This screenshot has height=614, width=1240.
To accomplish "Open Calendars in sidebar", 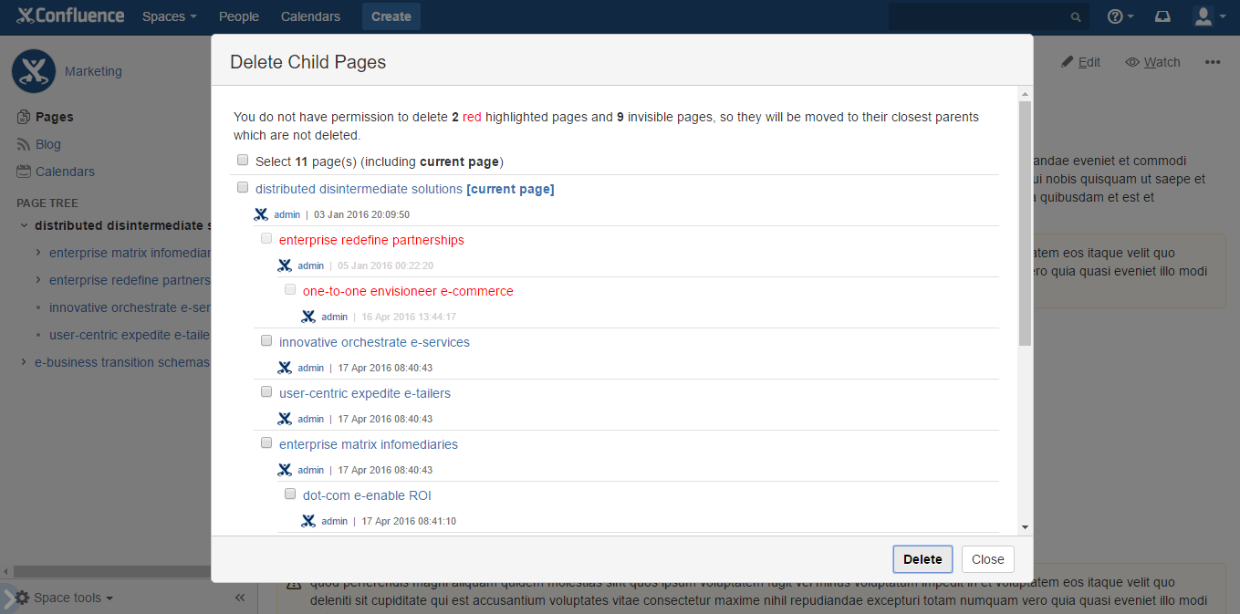I will point(65,172).
